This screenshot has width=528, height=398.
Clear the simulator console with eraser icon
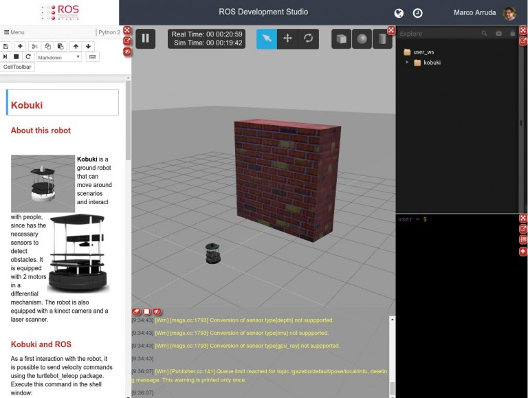click(136, 312)
